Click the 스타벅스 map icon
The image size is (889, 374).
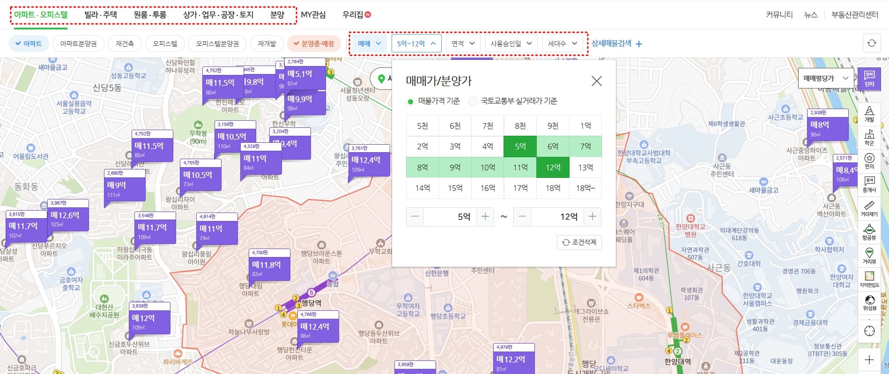639,297
